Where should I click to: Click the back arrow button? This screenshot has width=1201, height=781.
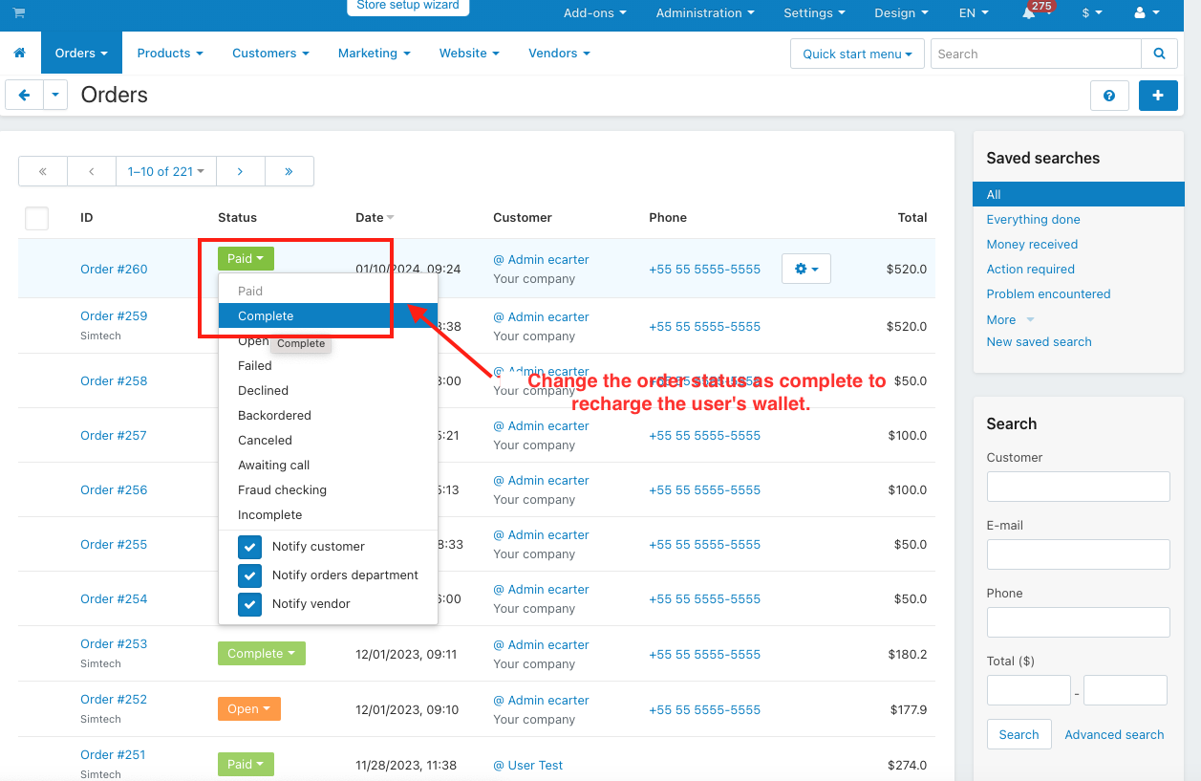(x=25, y=96)
